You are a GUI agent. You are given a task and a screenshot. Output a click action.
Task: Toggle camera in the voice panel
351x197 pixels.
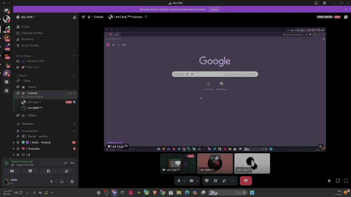[x=12, y=171]
